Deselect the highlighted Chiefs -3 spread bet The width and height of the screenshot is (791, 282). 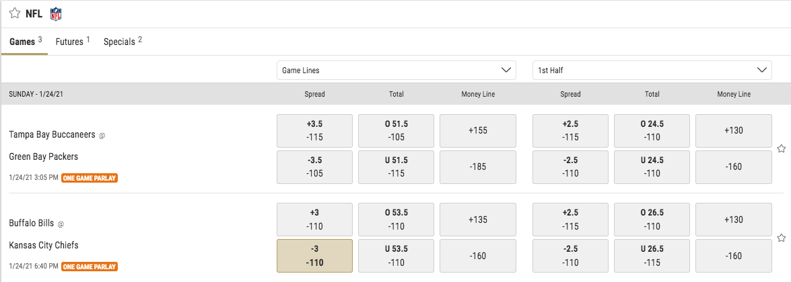[315, 256]
